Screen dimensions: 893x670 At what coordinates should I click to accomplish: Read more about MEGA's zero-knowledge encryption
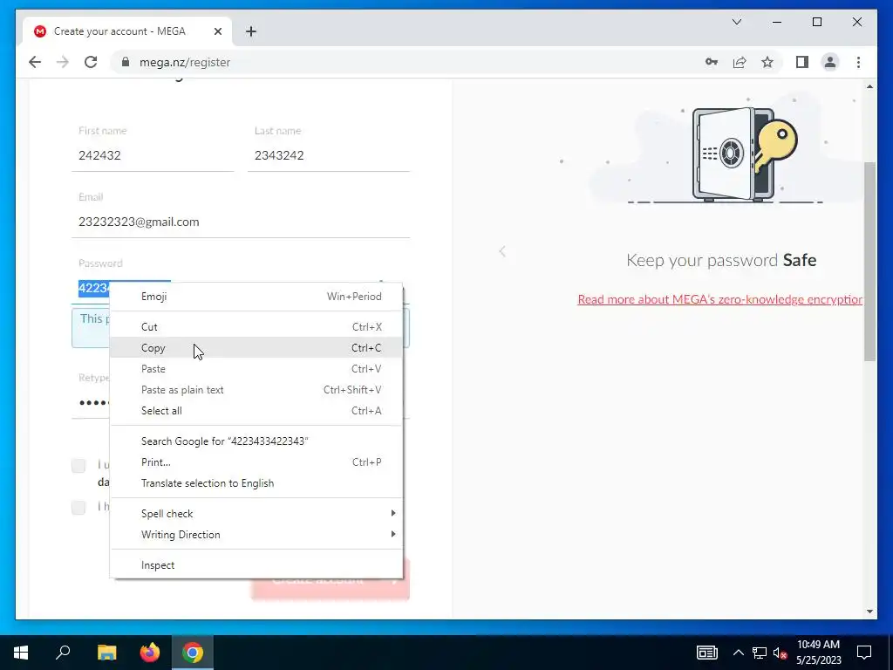(x=719, y=299)
